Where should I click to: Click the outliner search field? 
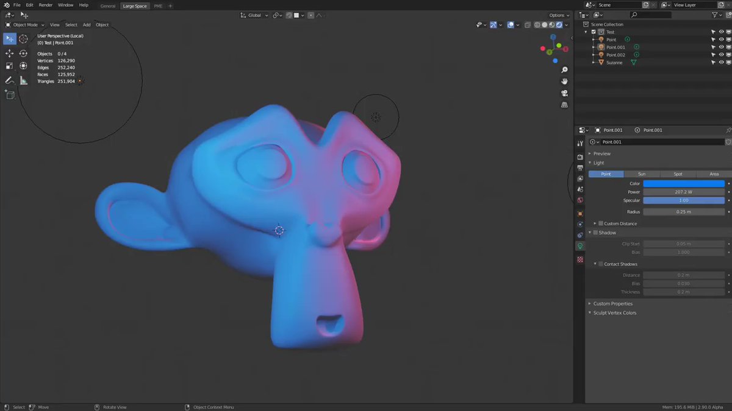pyautogui.click(x=650, y=15)
